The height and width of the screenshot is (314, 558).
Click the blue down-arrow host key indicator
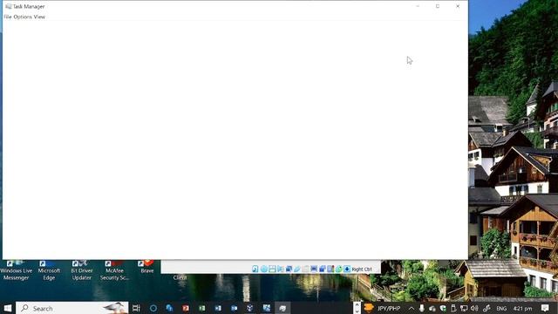coord(347,269)
